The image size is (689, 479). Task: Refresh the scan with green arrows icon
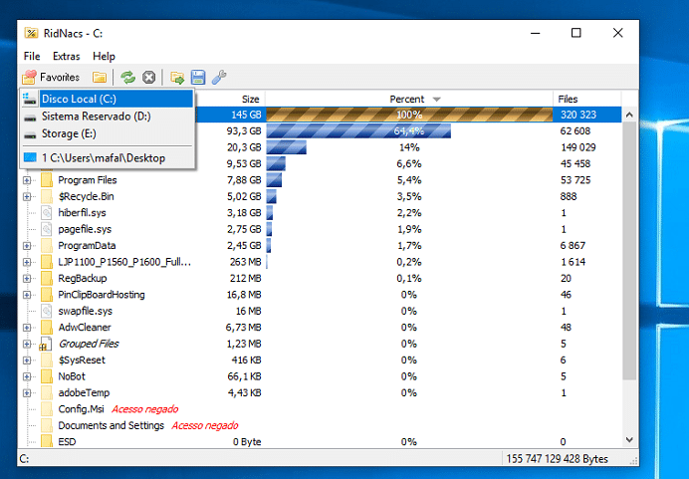[127, 78]
